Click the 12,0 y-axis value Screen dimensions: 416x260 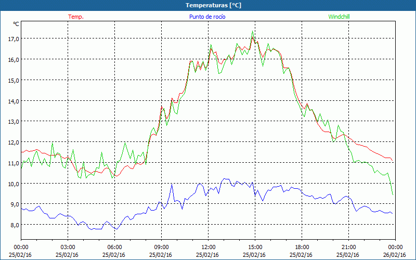point(14,142)
